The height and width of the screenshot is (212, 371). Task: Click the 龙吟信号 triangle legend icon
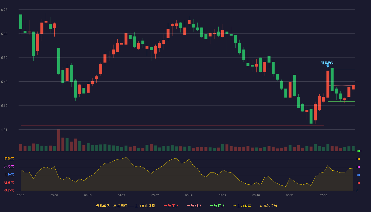click(261, 206)
